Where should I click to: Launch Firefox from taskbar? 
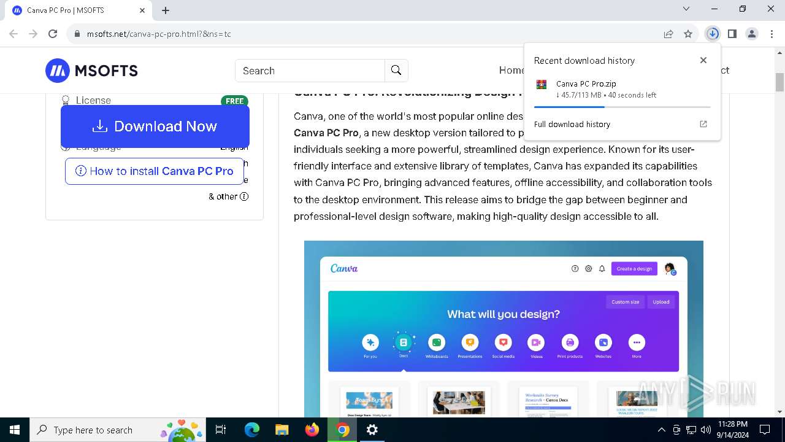(x=312, y=430)
